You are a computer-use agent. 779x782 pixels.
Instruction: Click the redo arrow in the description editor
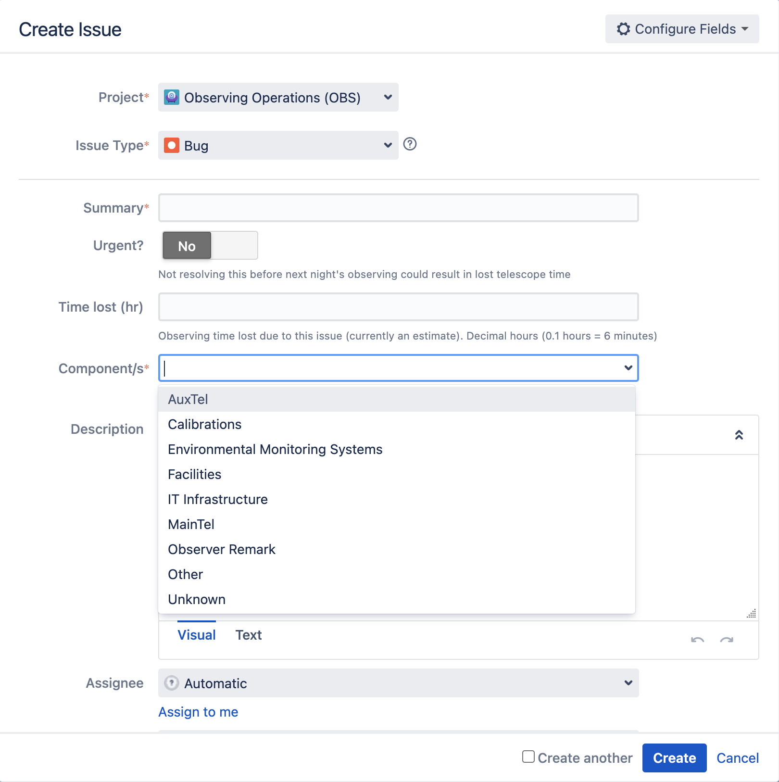pos(727,640)
